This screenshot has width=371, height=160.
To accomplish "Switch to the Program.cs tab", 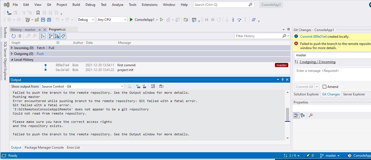I will click(57, 29).
